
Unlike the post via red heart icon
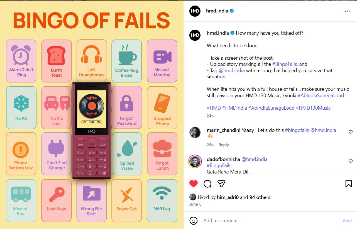coord(194,184)
